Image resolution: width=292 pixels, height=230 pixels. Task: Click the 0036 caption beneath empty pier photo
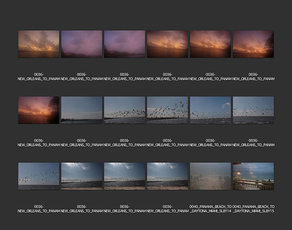82,143
